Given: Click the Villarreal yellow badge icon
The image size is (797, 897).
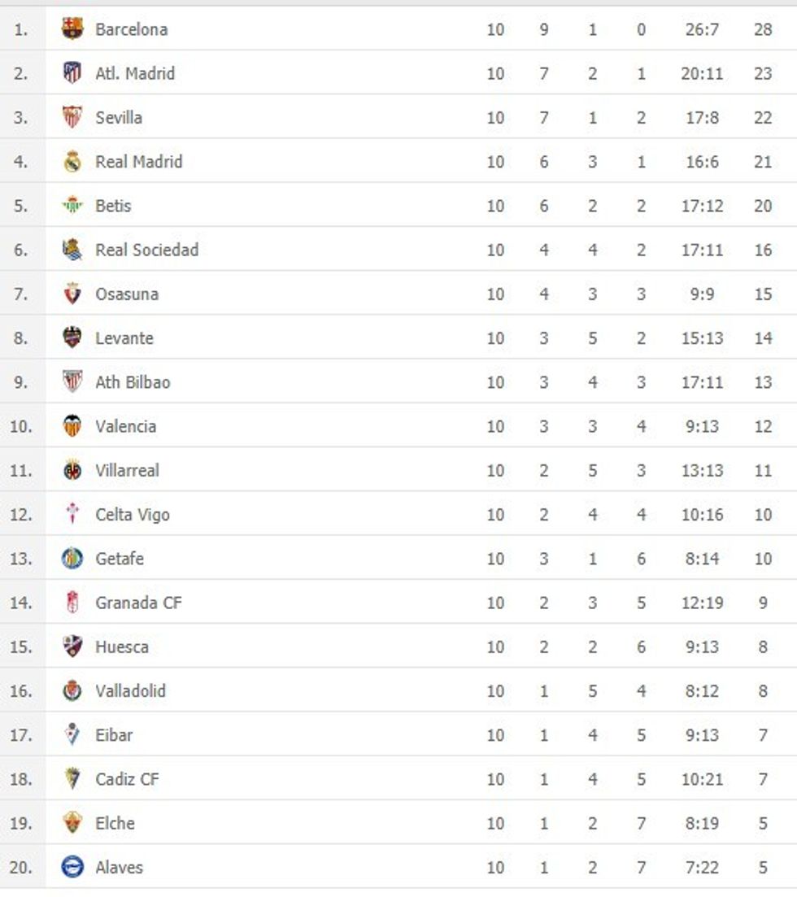Looking at the screenshot, I should pos(72,470).
